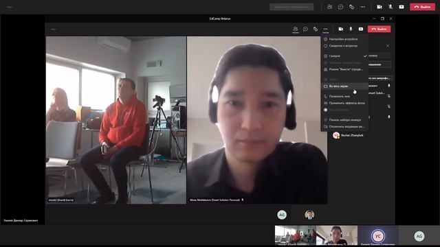Open chat in EdCamp Belarus window
The image size is (440, 247).
click(305, 29)
